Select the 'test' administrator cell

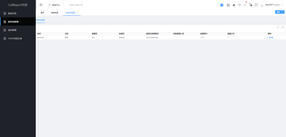(93, 37)
